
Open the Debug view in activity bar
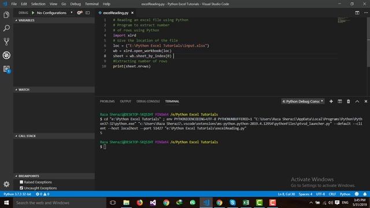(x=6, y=55)
